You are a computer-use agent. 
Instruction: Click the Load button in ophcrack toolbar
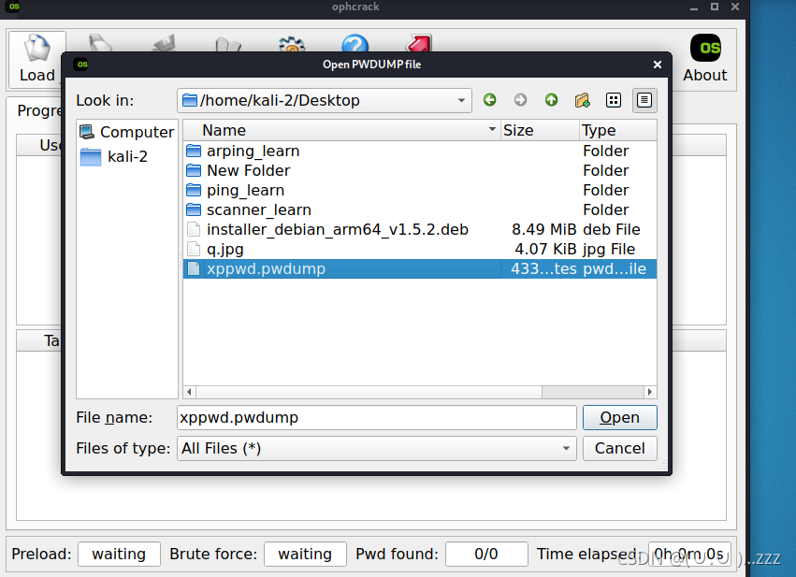click(x=37, y=58)
